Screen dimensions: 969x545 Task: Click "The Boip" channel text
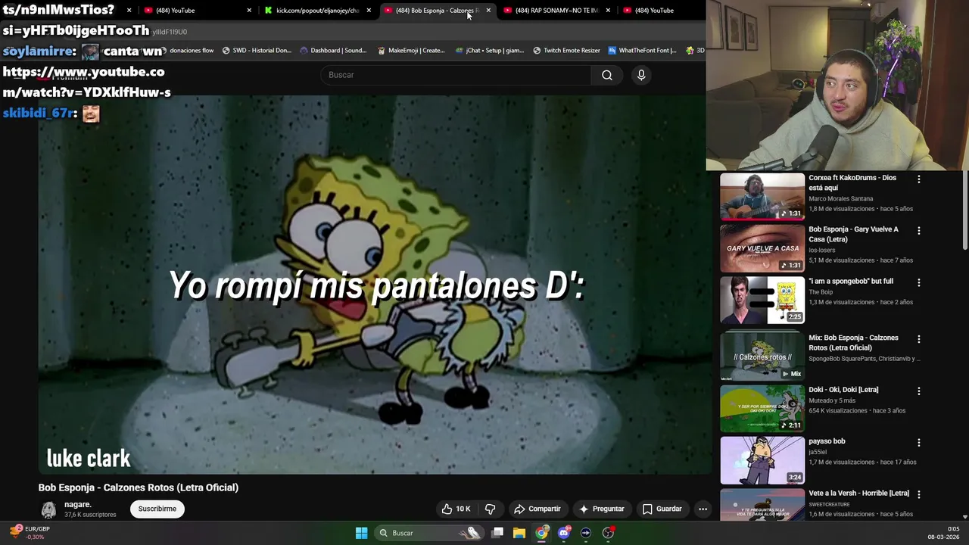pyautogui.click(x=820, y=291)
